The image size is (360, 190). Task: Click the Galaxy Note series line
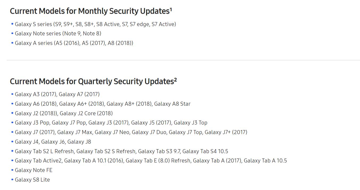point(58,34)
